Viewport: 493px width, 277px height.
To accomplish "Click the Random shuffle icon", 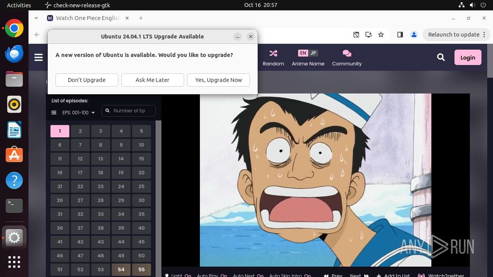I will pos(273,53).
